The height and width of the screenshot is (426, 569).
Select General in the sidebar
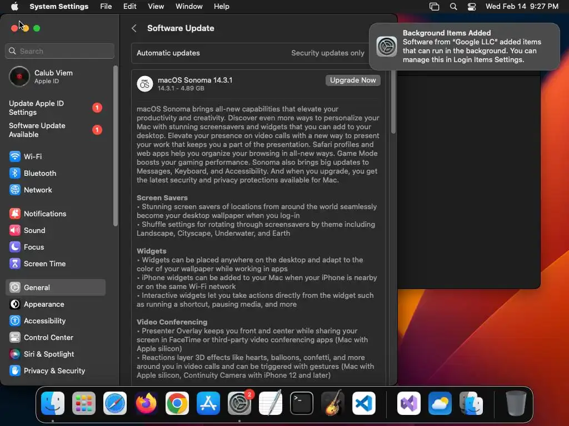point(55,288)
